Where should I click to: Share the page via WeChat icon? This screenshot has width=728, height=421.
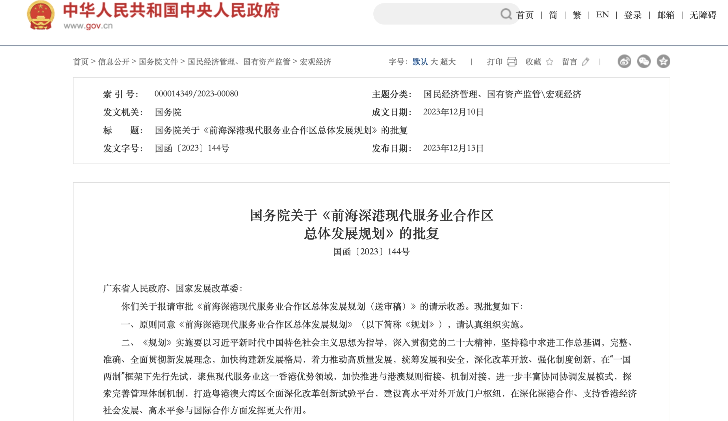pyautogui.click(x=644, y=61)
